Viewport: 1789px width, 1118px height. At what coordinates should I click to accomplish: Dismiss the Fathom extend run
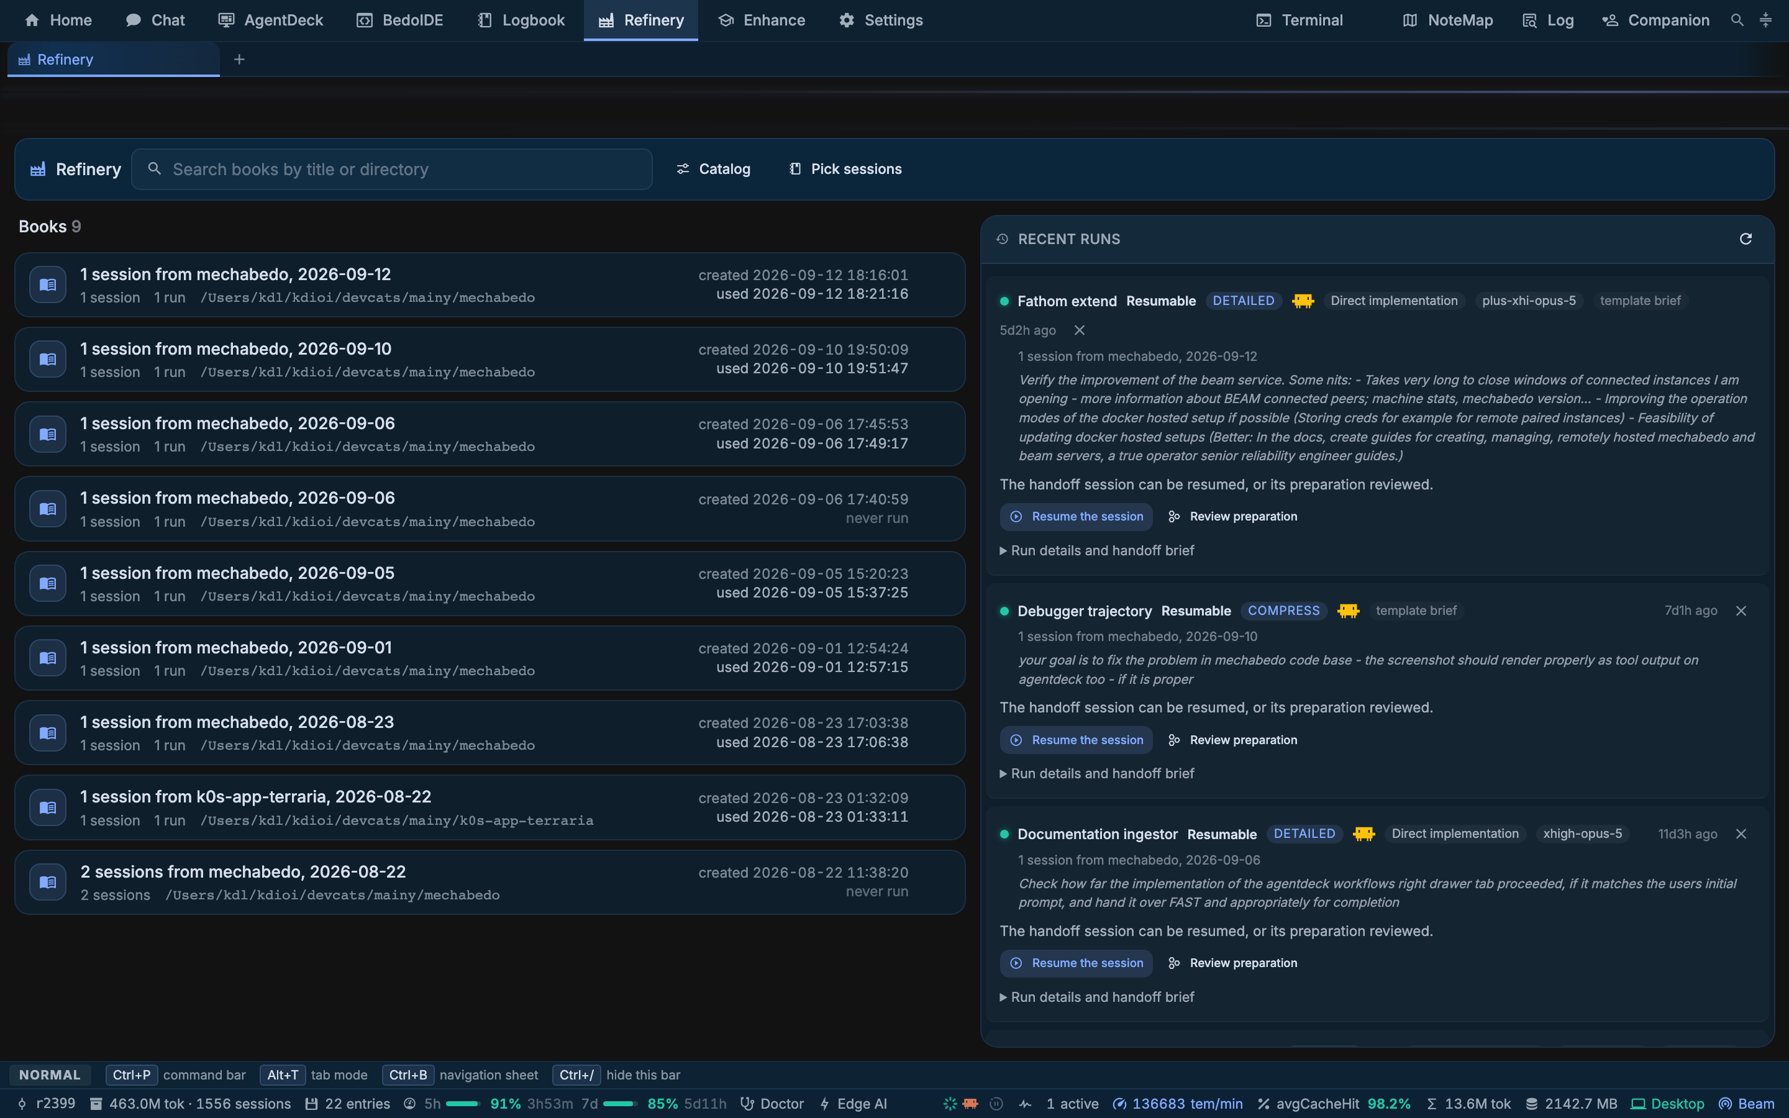(x=1080, y=330)
